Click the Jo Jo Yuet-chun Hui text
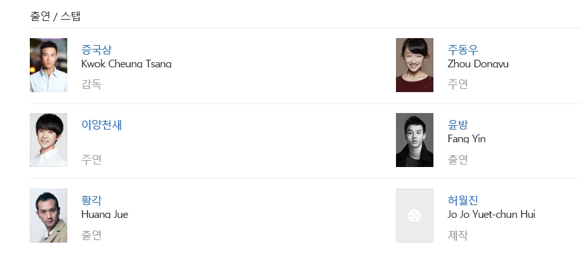This screenshot has width=580, height=268. tap(491, 215)
